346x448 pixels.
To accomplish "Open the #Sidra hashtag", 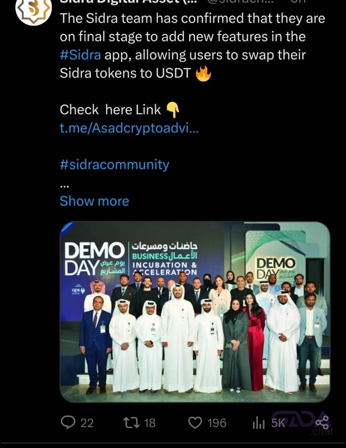I will 80,55.
